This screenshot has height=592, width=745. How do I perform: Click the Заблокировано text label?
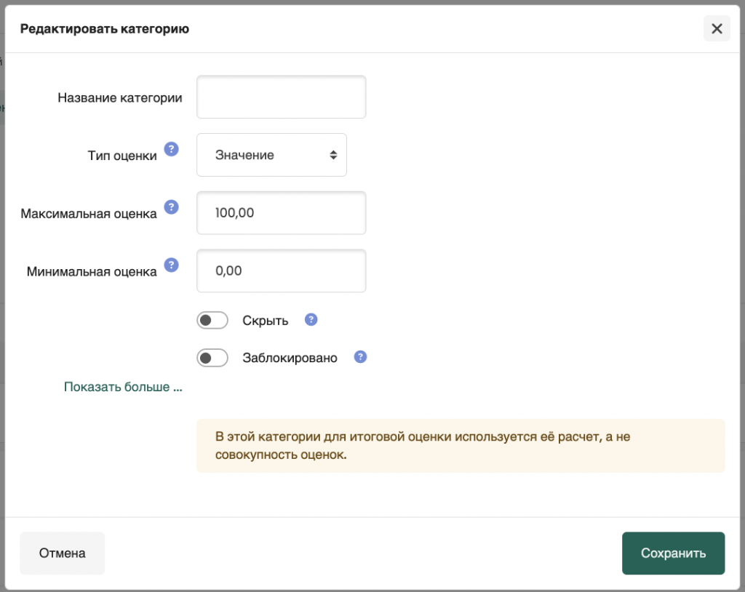point(290,358)
